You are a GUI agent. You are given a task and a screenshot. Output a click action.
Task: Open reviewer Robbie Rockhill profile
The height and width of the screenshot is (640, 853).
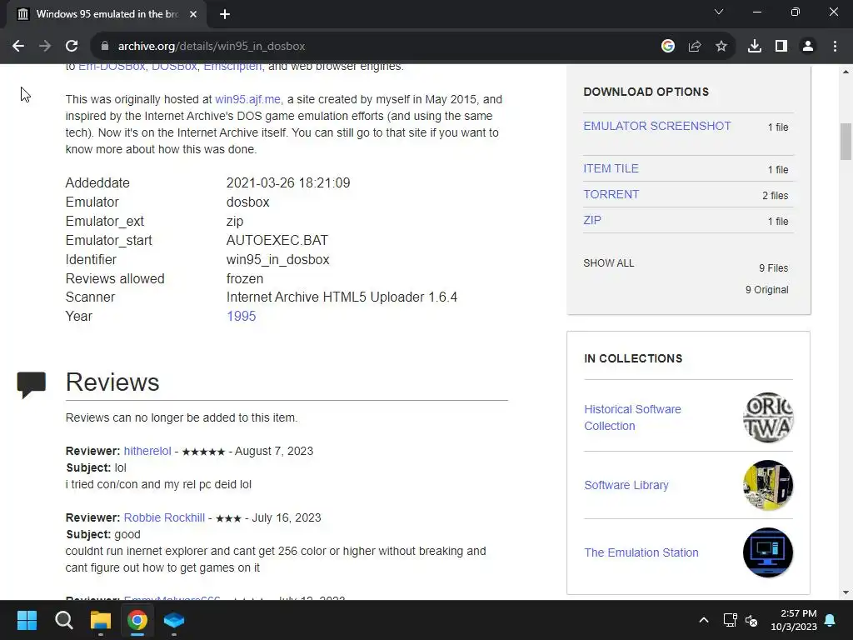(x=164, y=517)
